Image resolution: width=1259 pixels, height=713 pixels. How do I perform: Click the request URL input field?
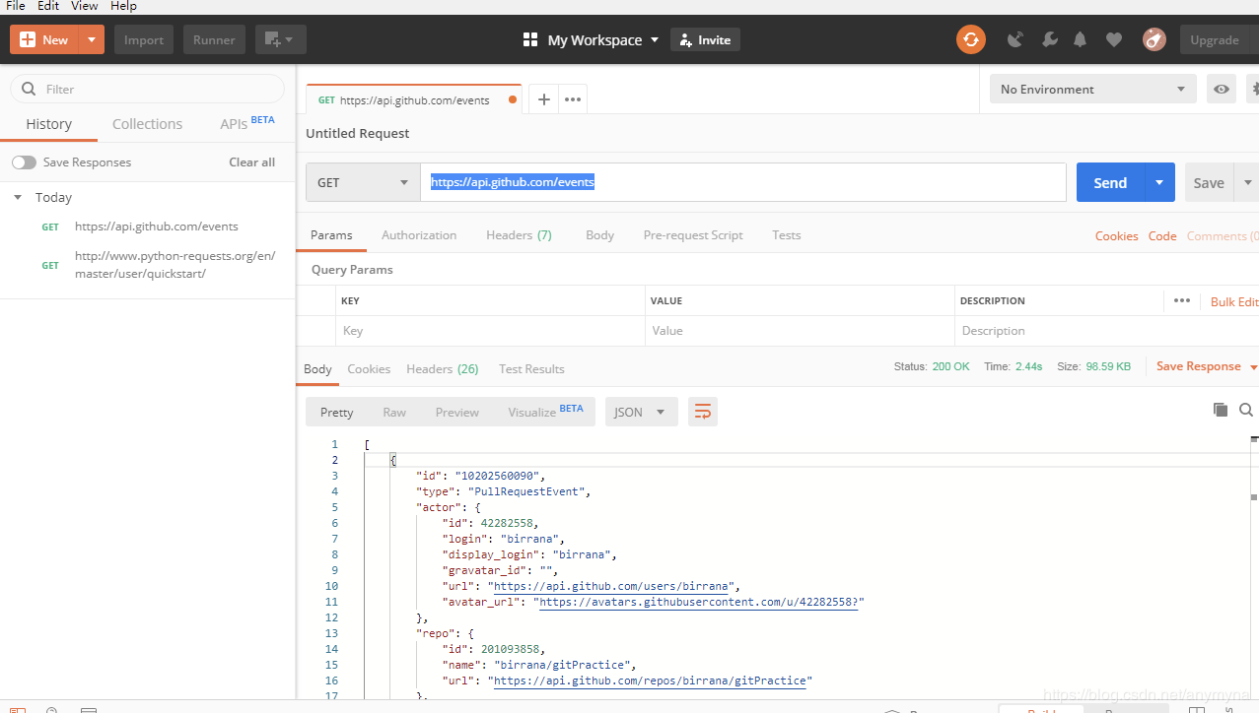743,182
